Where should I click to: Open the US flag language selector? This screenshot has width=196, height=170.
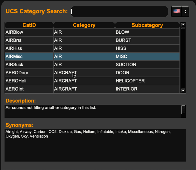[x=177, y=12]
